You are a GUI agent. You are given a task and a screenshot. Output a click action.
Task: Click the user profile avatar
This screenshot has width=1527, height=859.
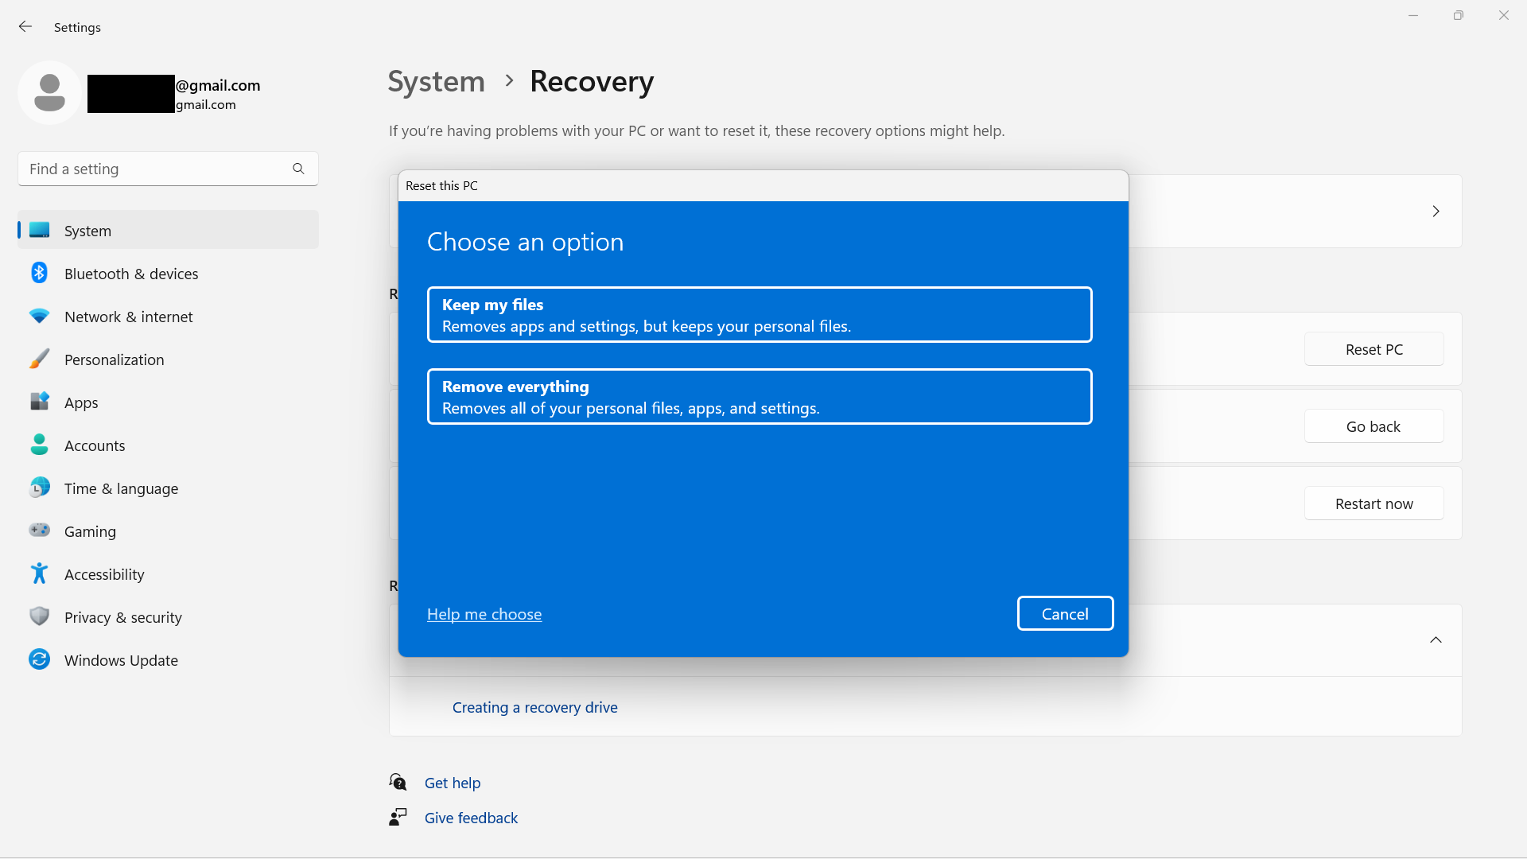tap(49, 93)
